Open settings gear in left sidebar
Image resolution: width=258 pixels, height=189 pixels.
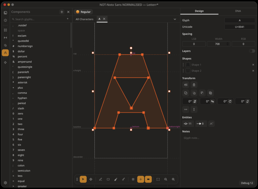pyautogui.click(x=5, y=183)
